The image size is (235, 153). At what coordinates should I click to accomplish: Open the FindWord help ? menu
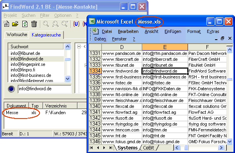click(77, 15)
